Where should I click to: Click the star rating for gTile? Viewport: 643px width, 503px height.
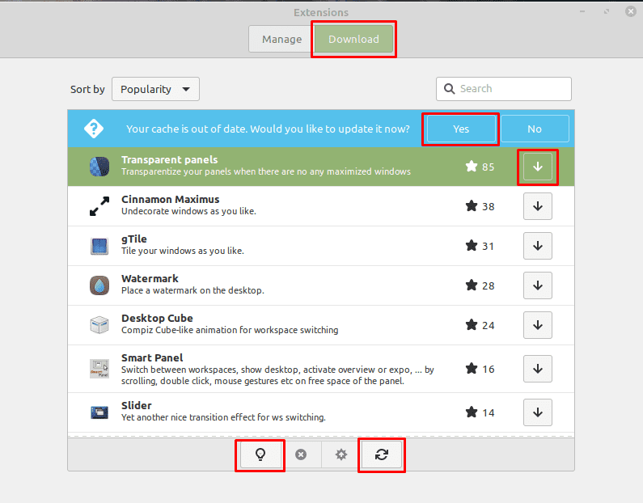click(480, 246)
